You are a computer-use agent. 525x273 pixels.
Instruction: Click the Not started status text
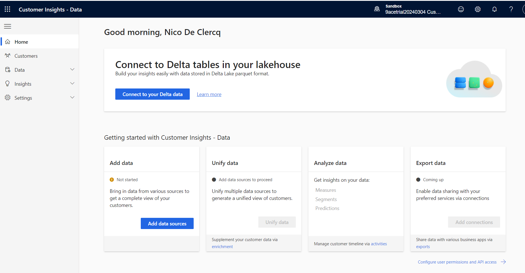[x=127, y=180]
